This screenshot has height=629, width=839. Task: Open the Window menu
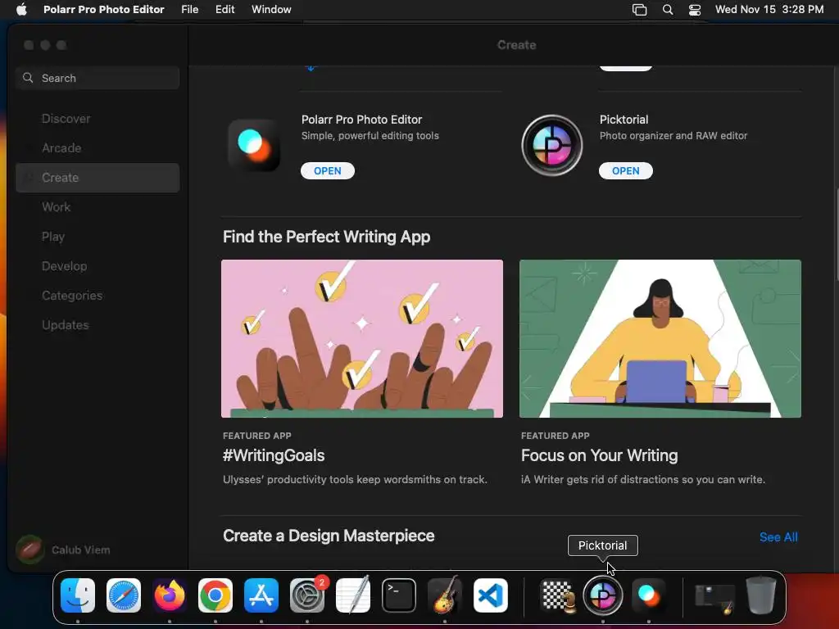point(271,9)
